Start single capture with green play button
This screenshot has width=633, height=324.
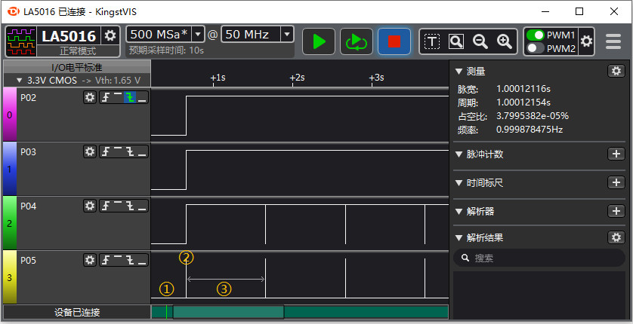pyautogui.click(x=319, y=41)
